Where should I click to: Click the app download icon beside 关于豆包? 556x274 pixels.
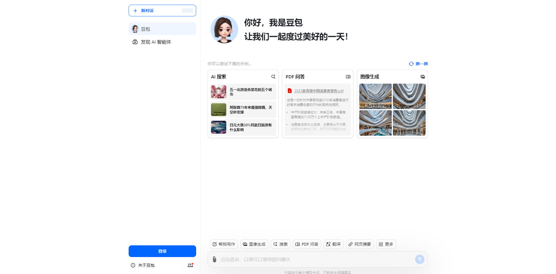click(190, 265)
